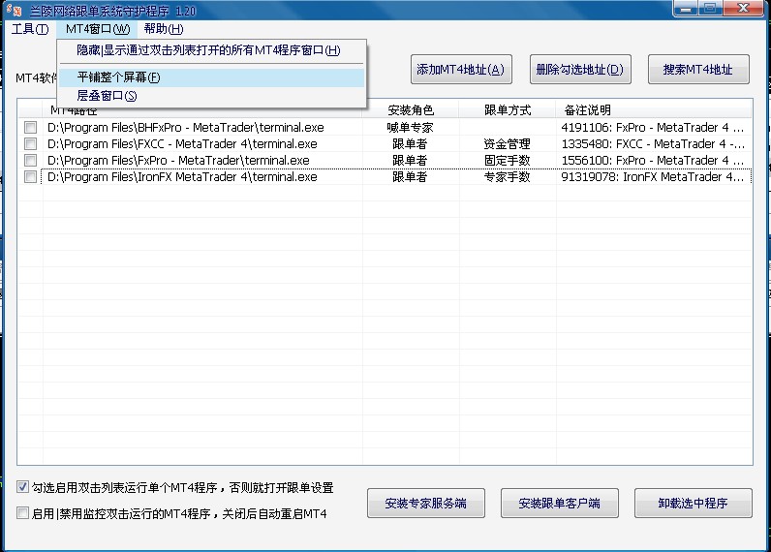Screen dimensions: 771x552
Task: Click the 卸载选中程序 button
Action: point(694,503)
